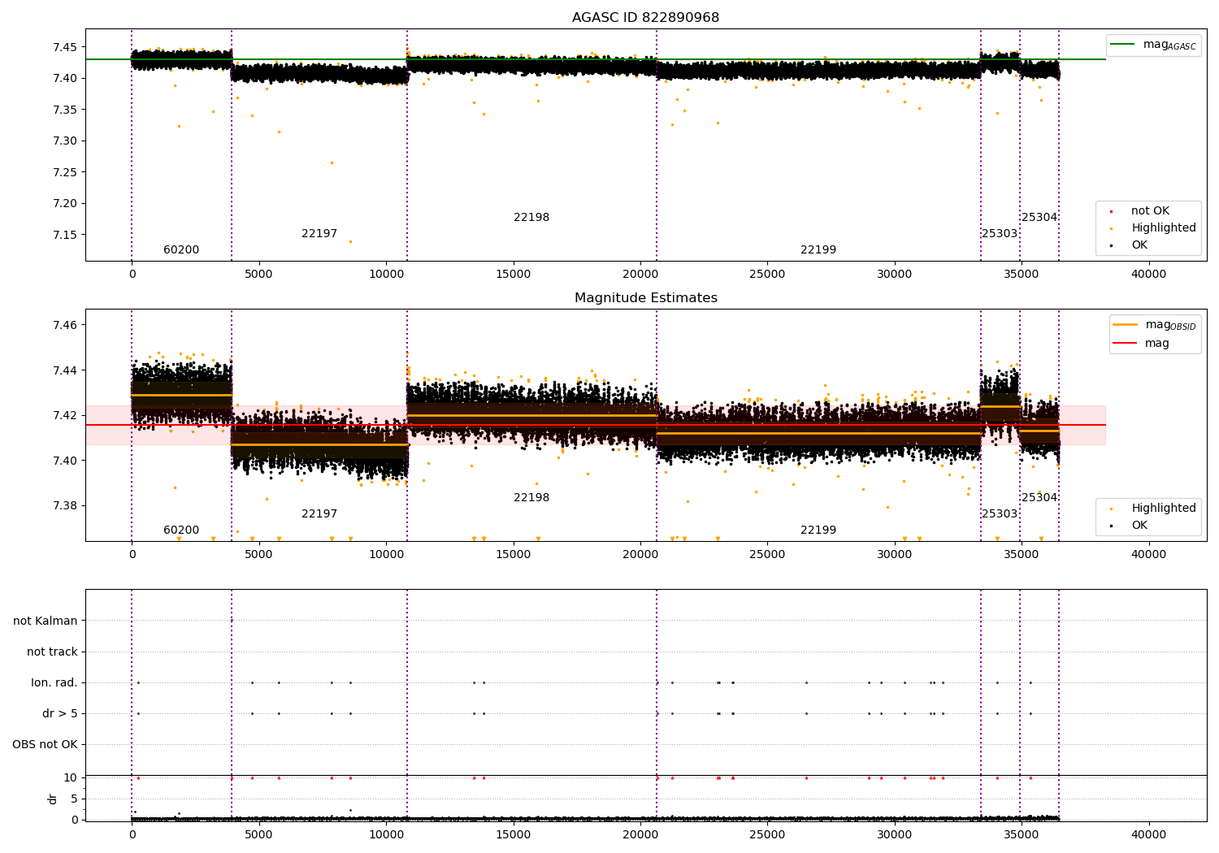
Task: Click the 'not track' axis label
Action: click(x=52, y=652)
